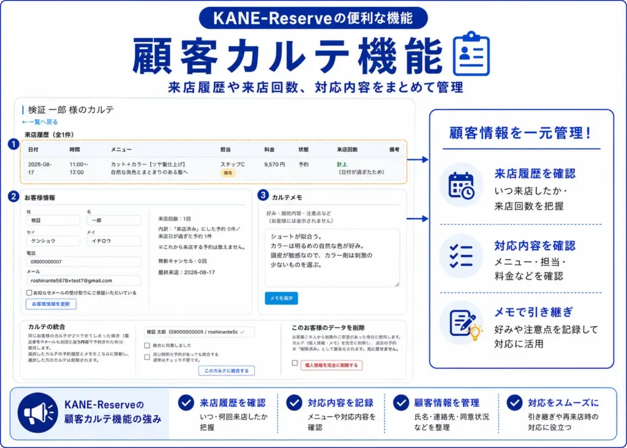Viewport: 627px width, 448px height.
Task: Click the メモを保存 button
Action: coord(282,298)
